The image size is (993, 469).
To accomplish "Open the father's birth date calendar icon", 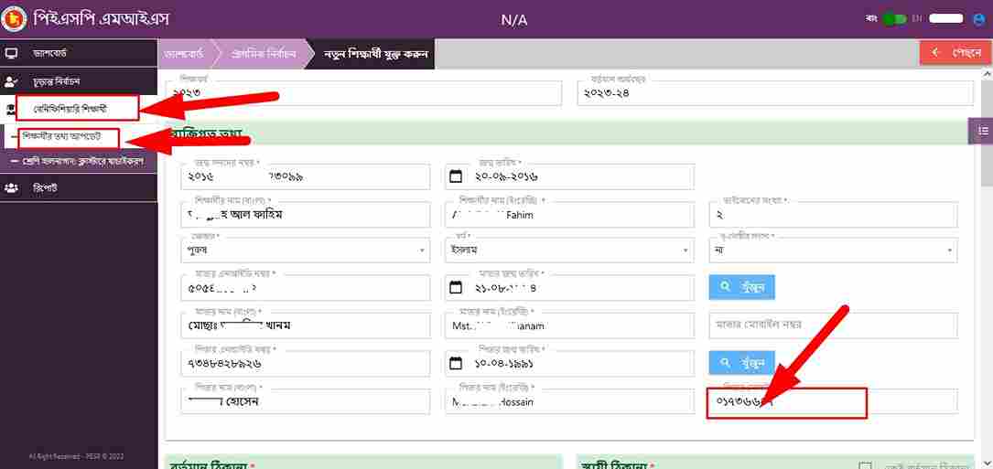I will [x=456, y=362].
